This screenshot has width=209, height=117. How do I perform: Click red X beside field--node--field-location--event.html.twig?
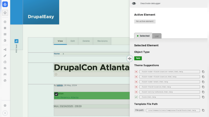pos(136,72)
